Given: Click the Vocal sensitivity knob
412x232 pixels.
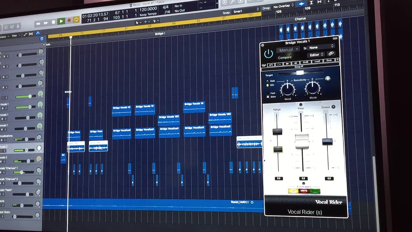Looking at the screenshot, I should tap(287, 90).
